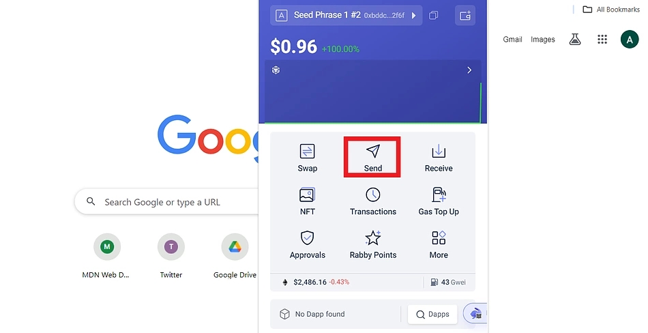
Task: Expand the portfolio chart with the right chevron
Action: point(469,70)
